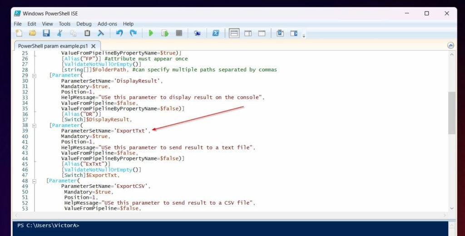Viewport: 465px width, 236px height.
Task: Click the horizontal scrollbar right arrow
Action: pos(445,215)
